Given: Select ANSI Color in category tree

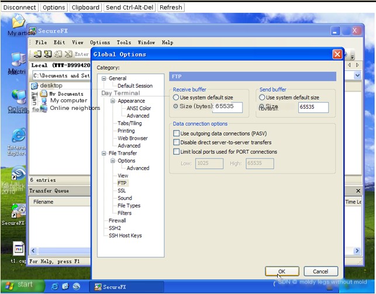Looking at the screenshot, I should pos(139,108).
